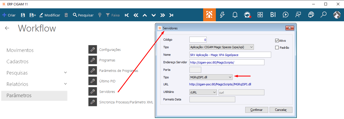Click the Porta field
Screen dimensions: 344x119
coord(196,70)
